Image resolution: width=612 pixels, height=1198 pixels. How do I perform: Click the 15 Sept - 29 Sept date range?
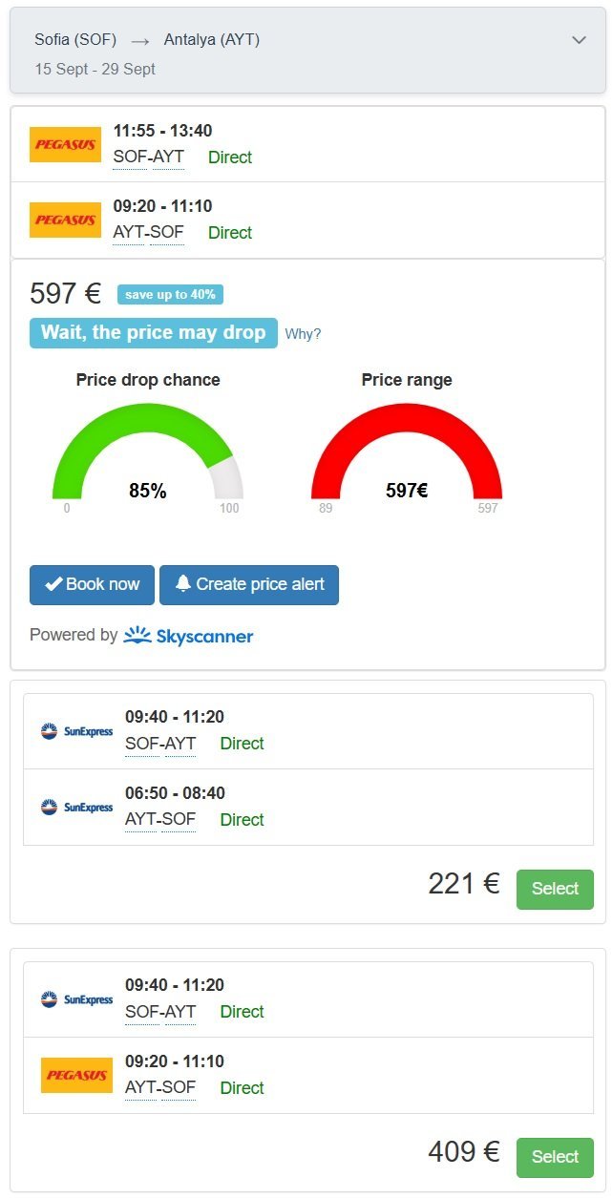95,69
